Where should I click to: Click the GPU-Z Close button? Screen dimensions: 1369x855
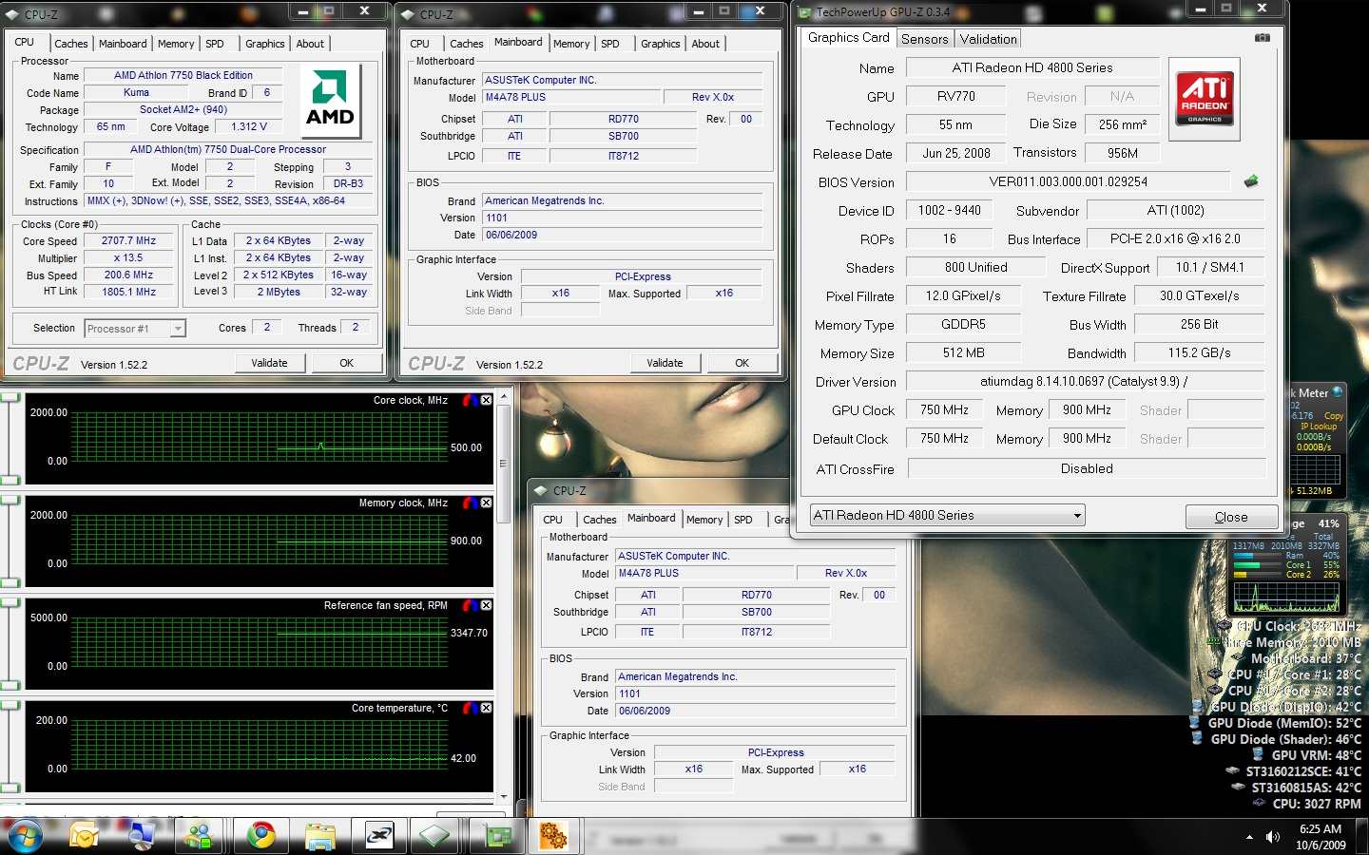1231,517
